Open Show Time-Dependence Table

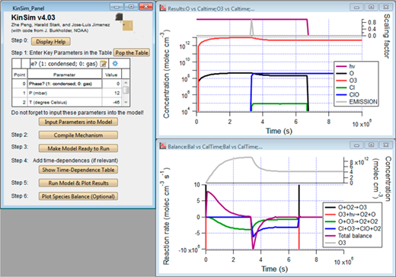pos(78,170)
